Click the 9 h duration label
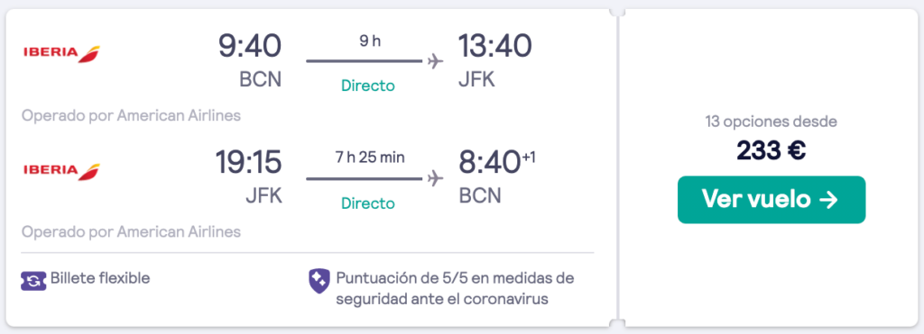Screen dimensions: 924x334 [370, 41]
